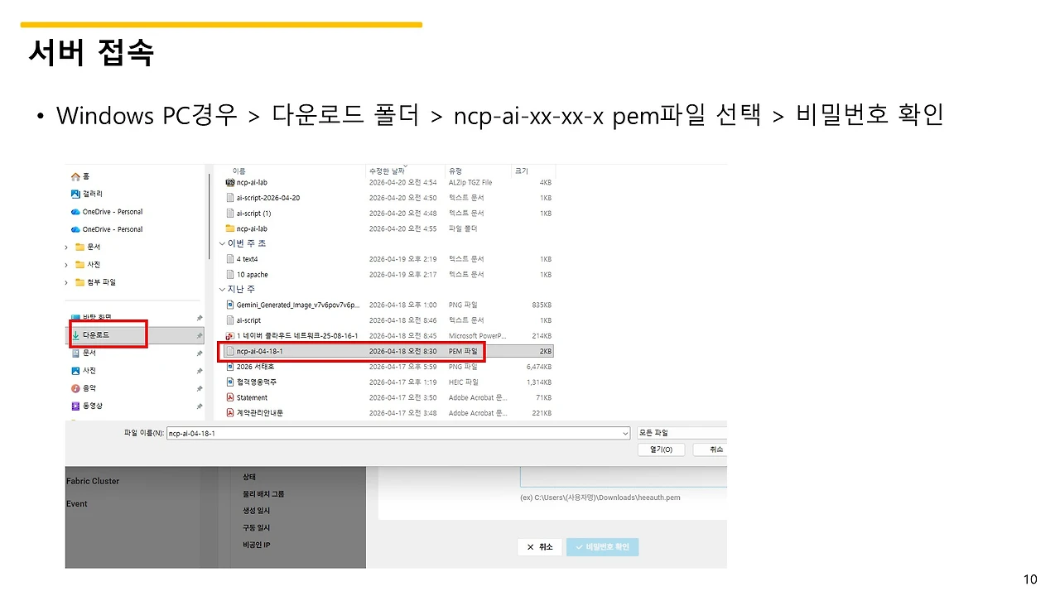Select the 갤러리 (Gallery) sidebar icon
The image size is (1060, 596).
tap(75, 193)
